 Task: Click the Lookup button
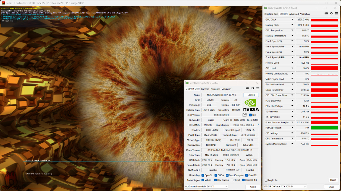pos(251,95)
